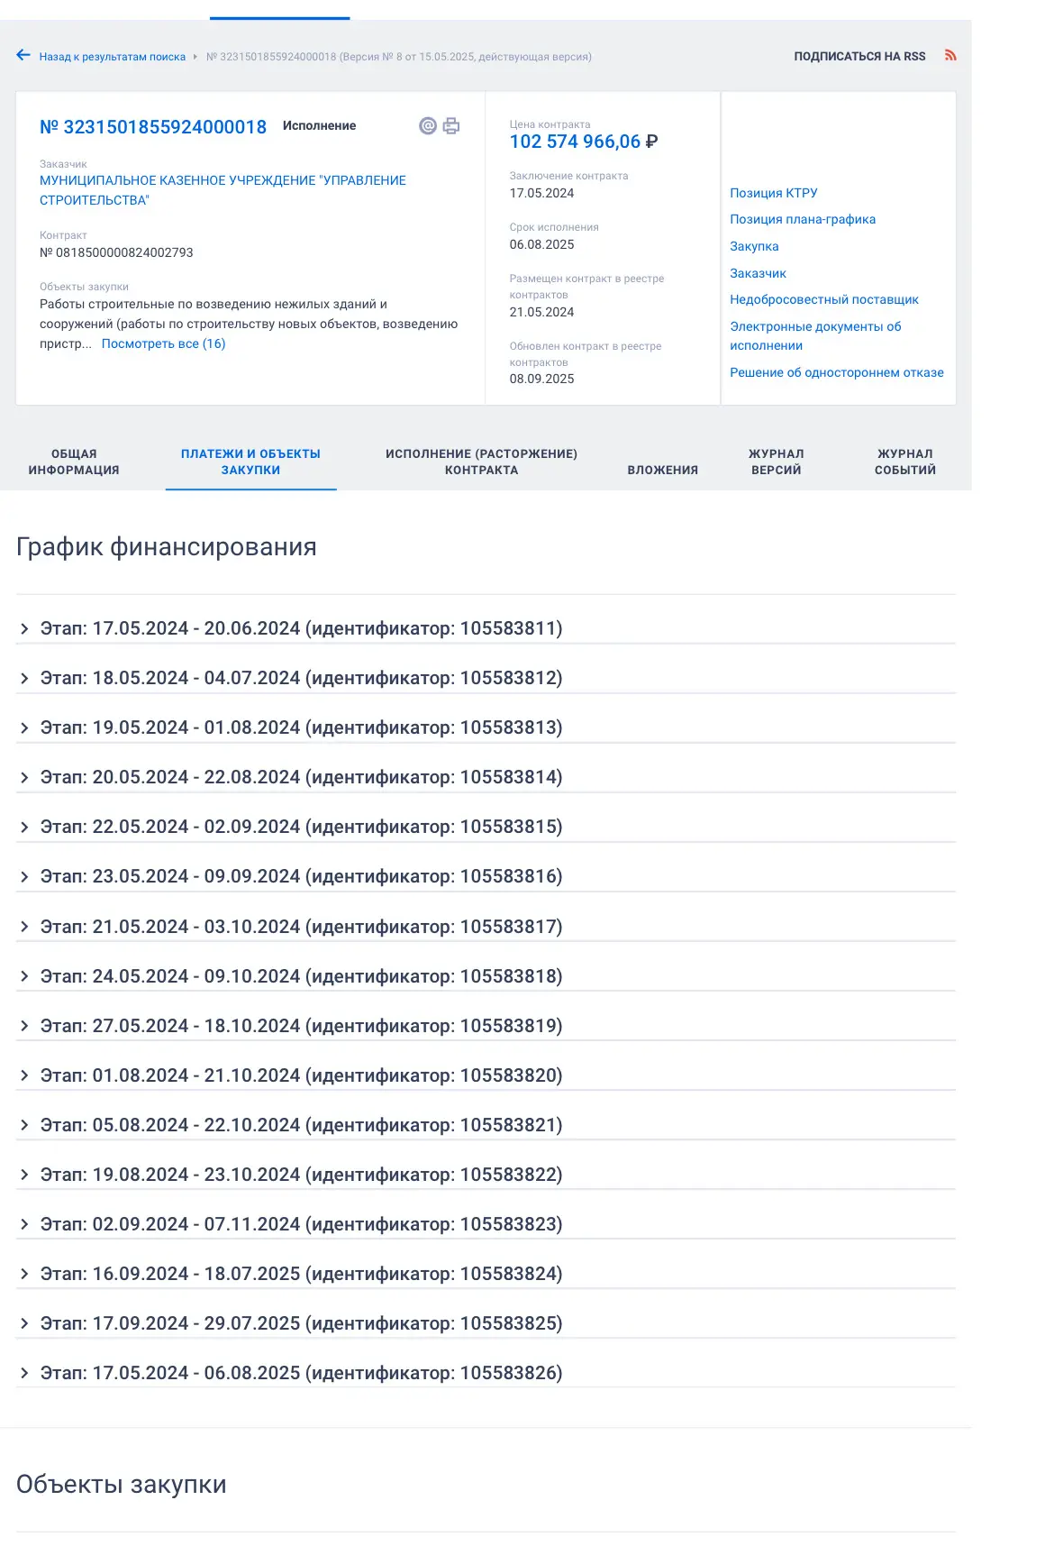This screenshot has width=1054, height=1546.
Task: Expand stage with identifier 105583815
Action: (x=24, y=828)
